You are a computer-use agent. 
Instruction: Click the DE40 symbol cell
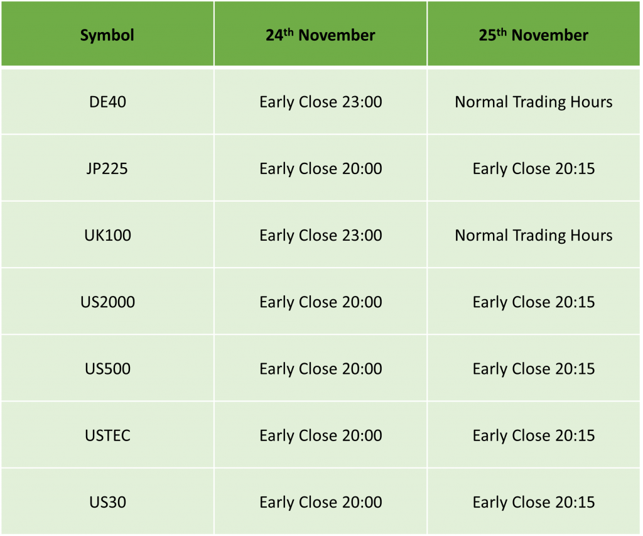(x=107, y=101)
